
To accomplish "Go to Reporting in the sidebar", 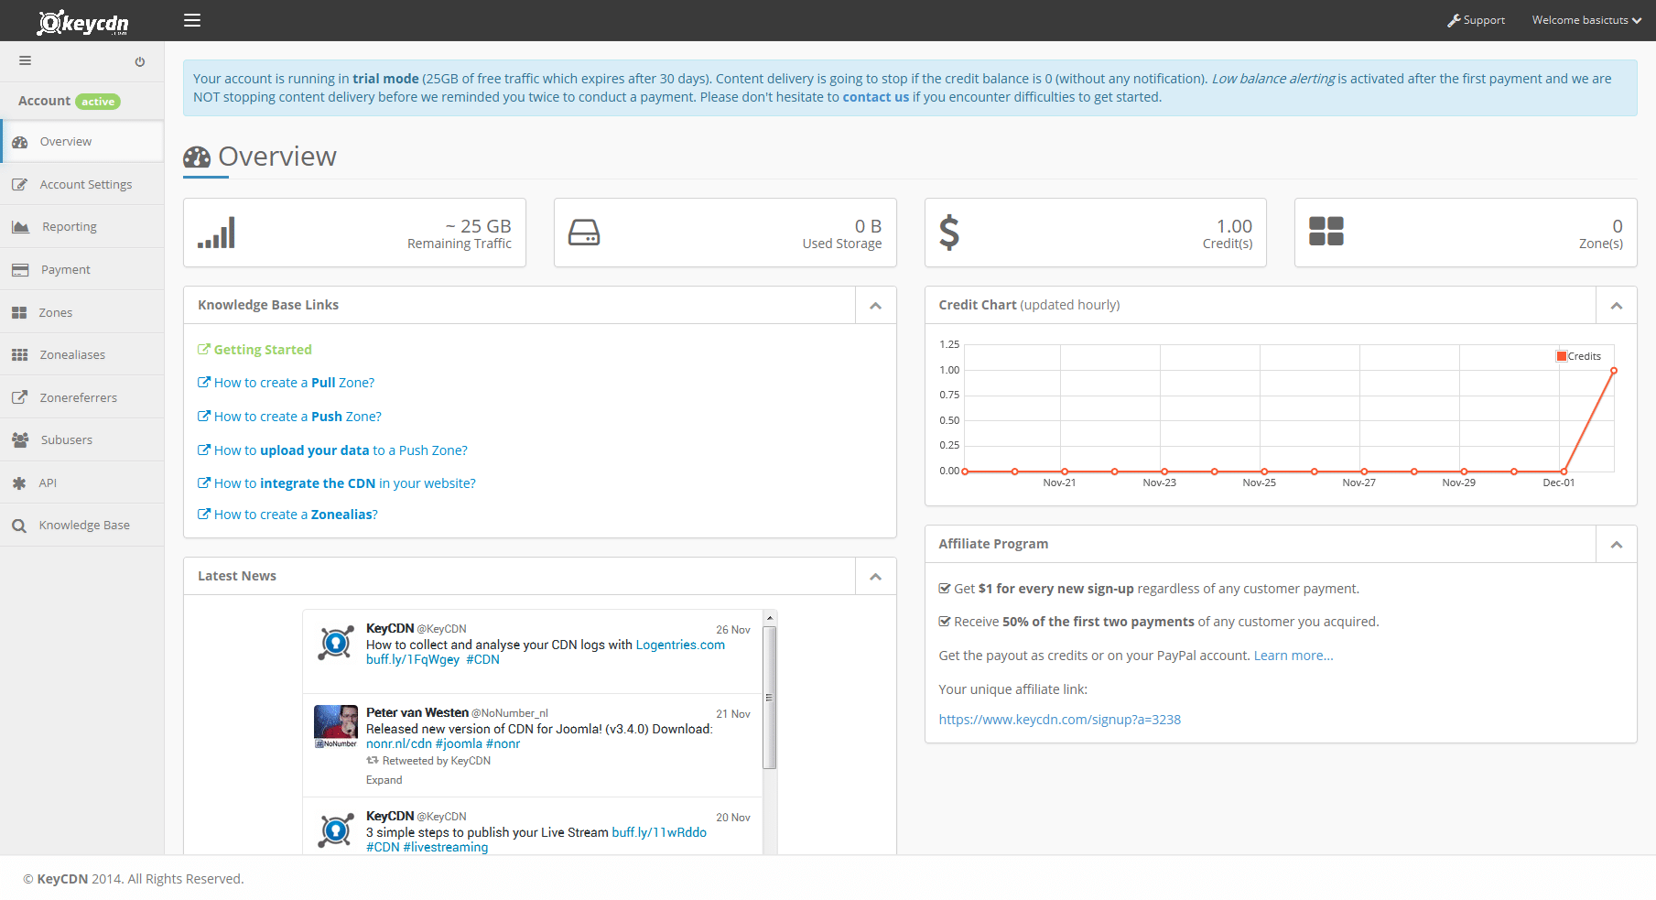I will tap(69, 227).
